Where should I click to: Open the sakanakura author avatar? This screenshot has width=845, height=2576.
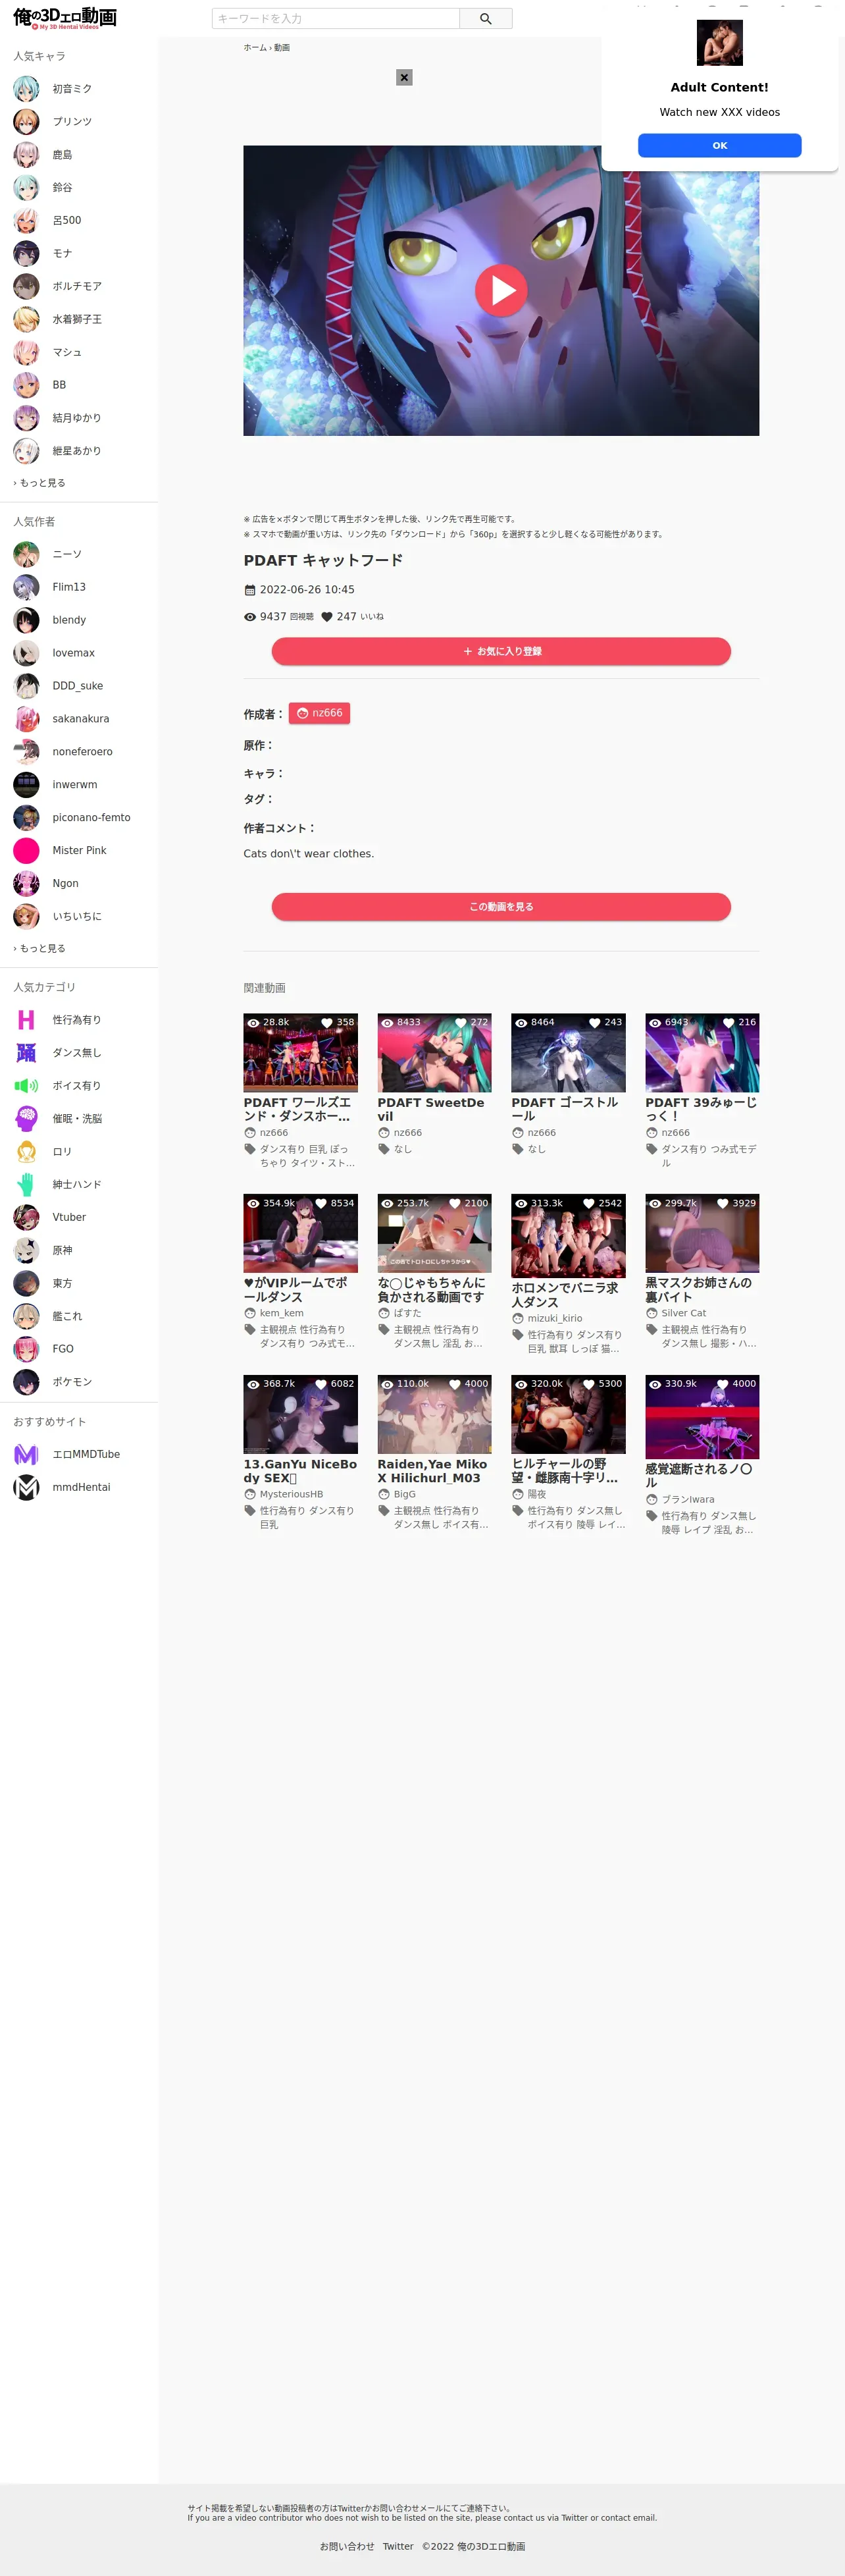click(x=26, y=719)
